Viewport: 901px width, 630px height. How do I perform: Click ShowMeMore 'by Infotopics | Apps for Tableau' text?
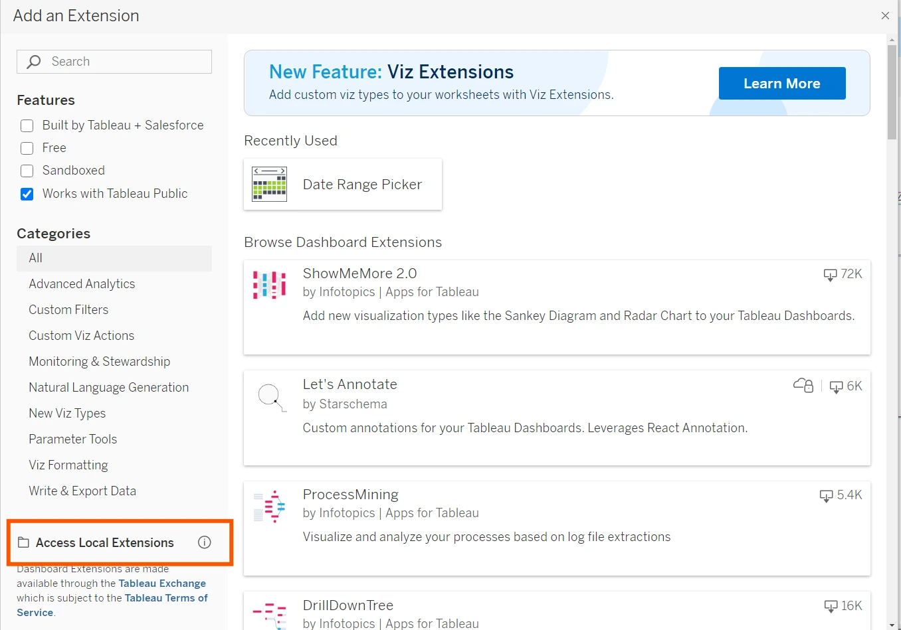pos(391,292)
